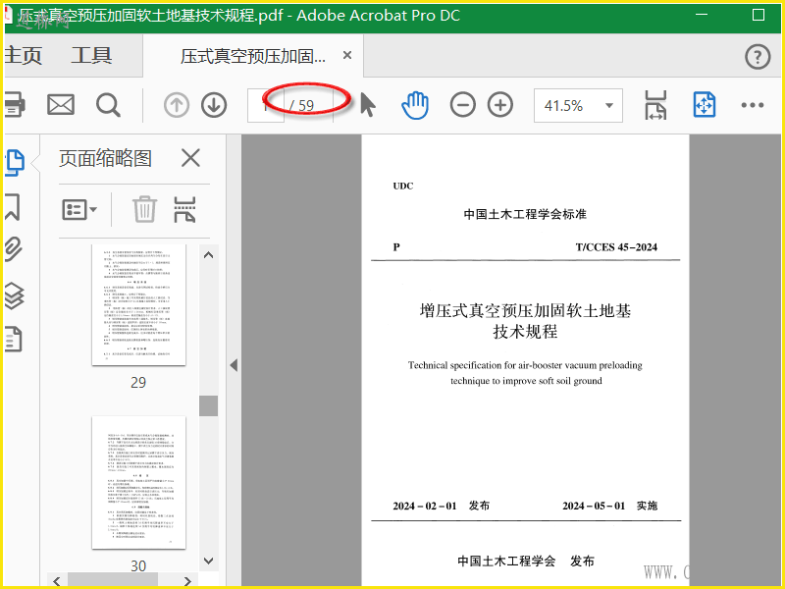
Task: Select the page 29 thumbnail
Action: click(138, 304)
